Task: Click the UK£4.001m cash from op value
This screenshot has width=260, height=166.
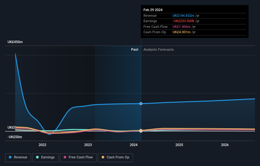Action: (x=181, y=32)
